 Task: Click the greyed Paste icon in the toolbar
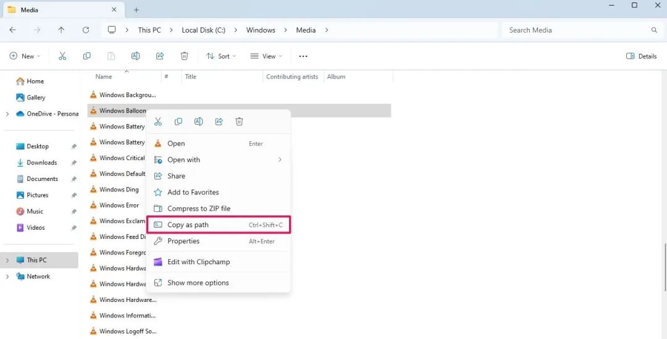(111, 56)
